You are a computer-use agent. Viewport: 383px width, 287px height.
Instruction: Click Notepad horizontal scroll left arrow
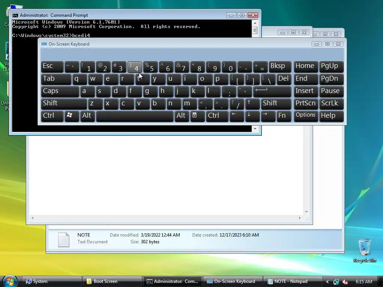click(33, 218)
